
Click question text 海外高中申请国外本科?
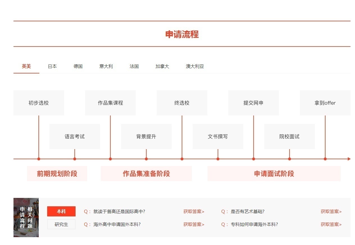point(117,225)
